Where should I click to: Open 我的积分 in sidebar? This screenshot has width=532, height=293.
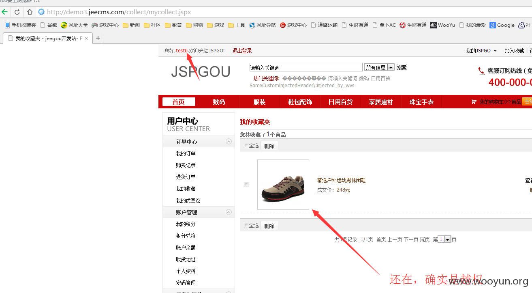point(186,224)
